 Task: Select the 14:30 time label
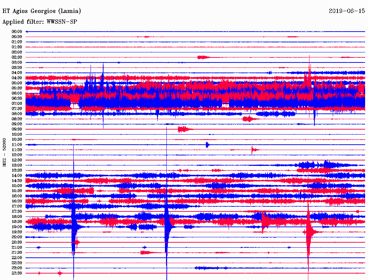coord(17,181)
